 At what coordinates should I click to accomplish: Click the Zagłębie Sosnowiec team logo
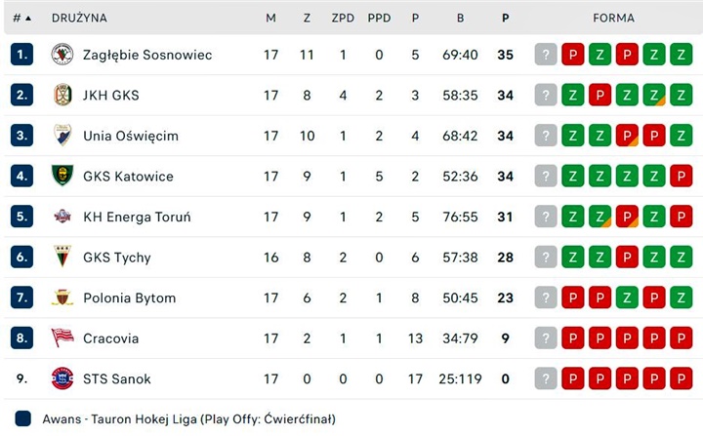(62, 55)
